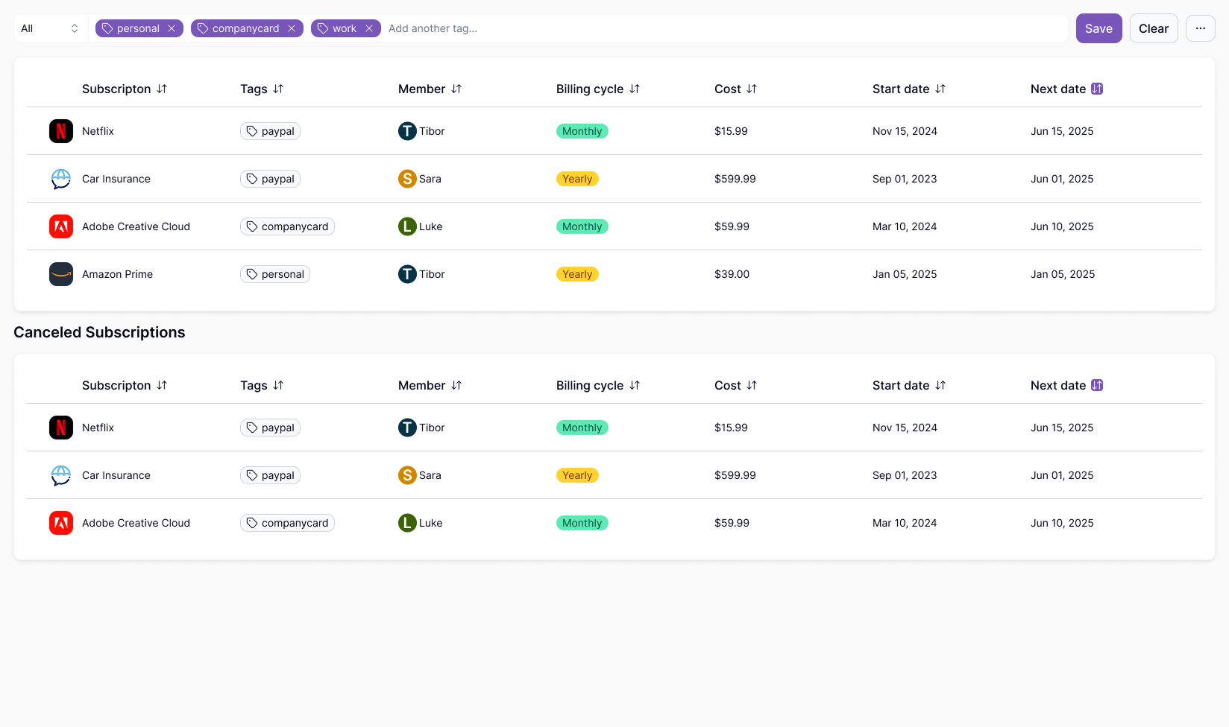Open the more options ellipsis menu

(1201, 28)
